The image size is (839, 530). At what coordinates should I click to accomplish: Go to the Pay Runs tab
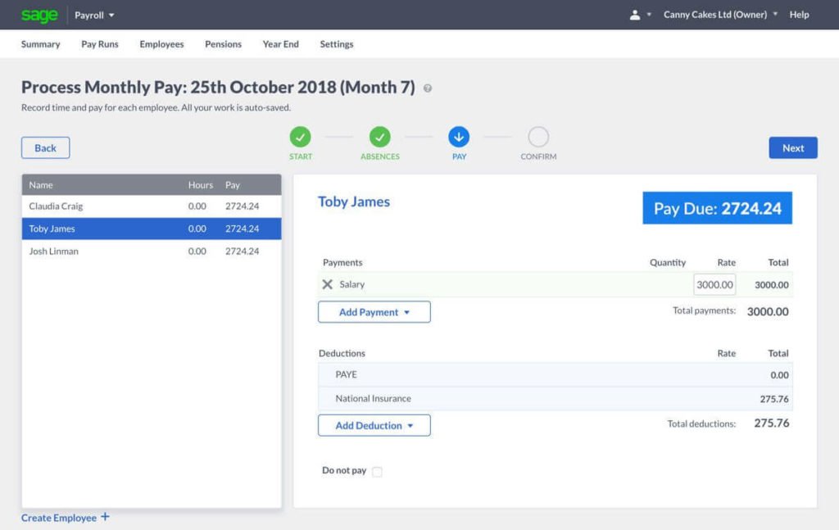(99, 44)
